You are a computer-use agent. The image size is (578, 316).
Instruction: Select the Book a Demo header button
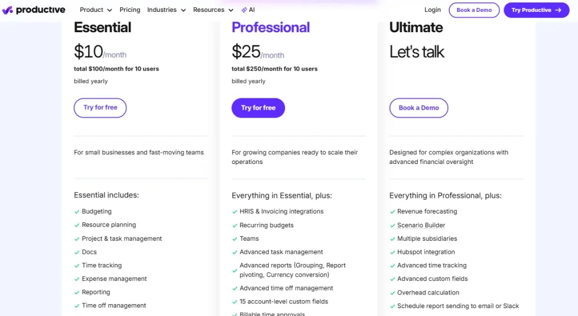click(x=474, y=10)
